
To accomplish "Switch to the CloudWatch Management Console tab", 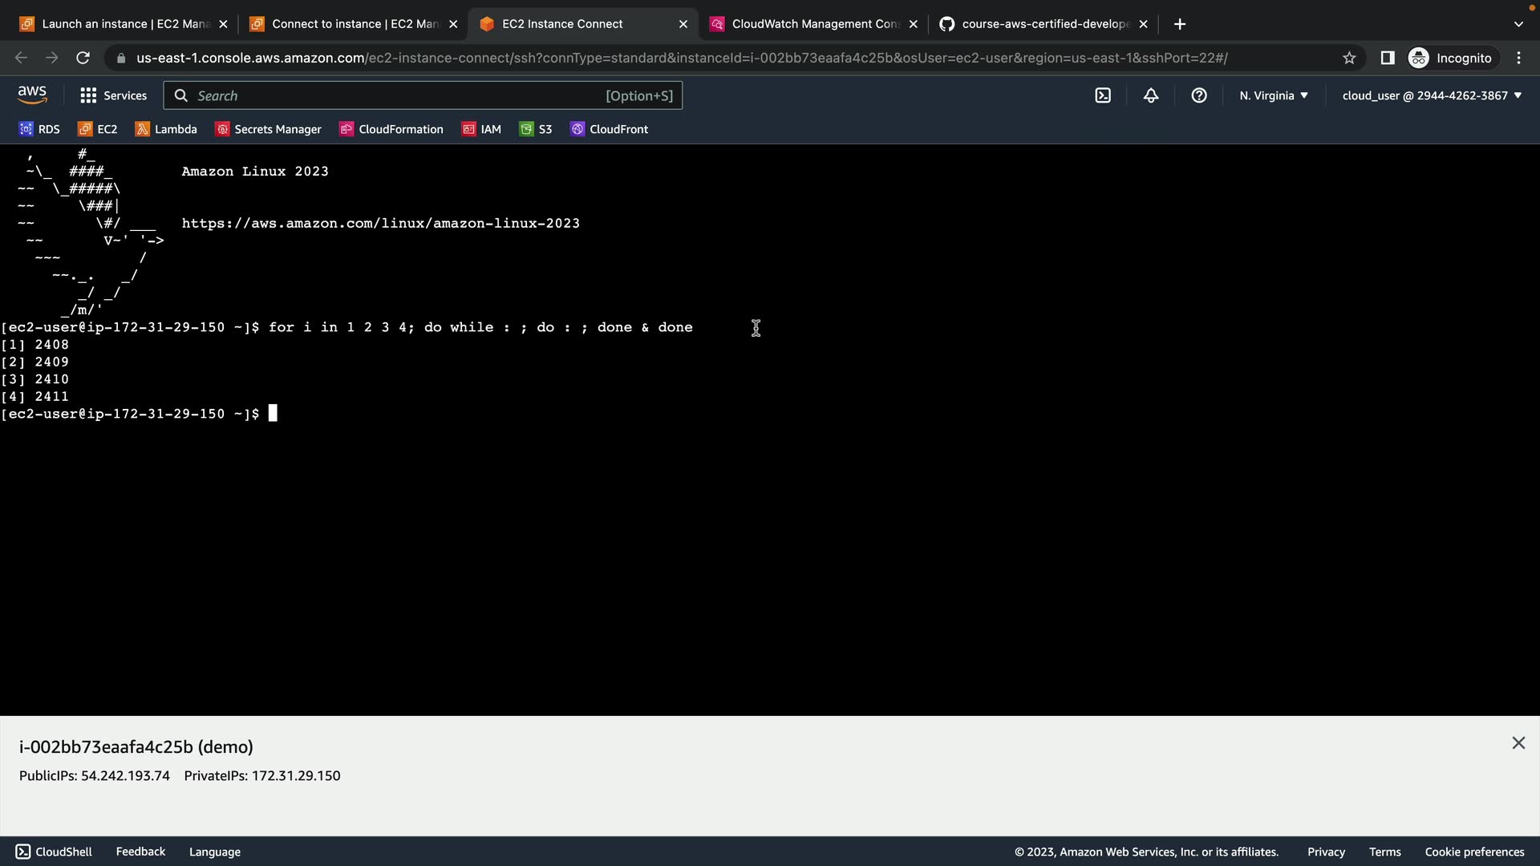I will point(814,24).
